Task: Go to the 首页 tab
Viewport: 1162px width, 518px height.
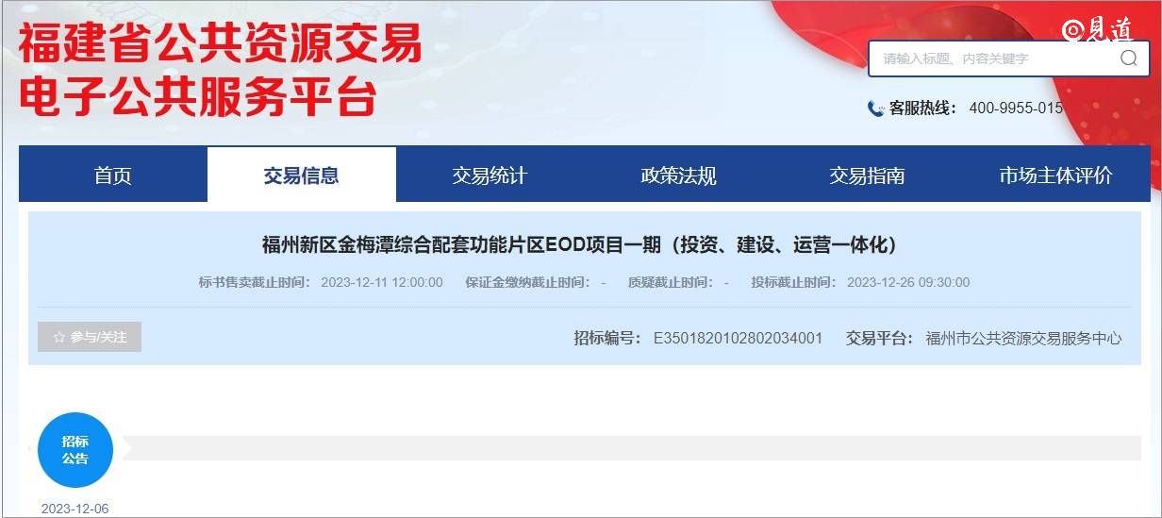Action: [x=113, y=175]
